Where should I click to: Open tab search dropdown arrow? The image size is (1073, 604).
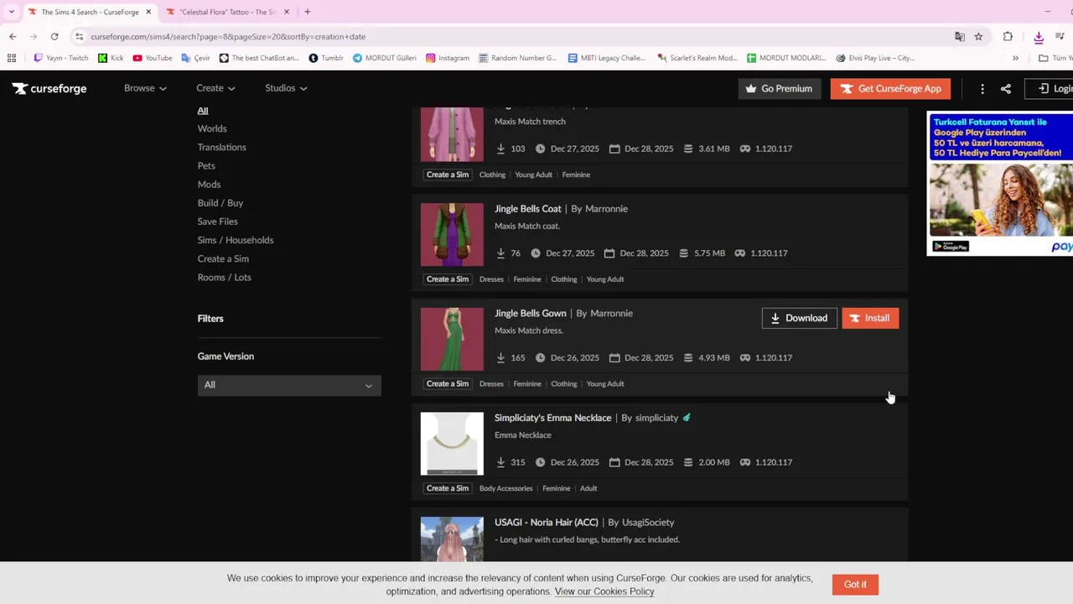coord(11,12)
